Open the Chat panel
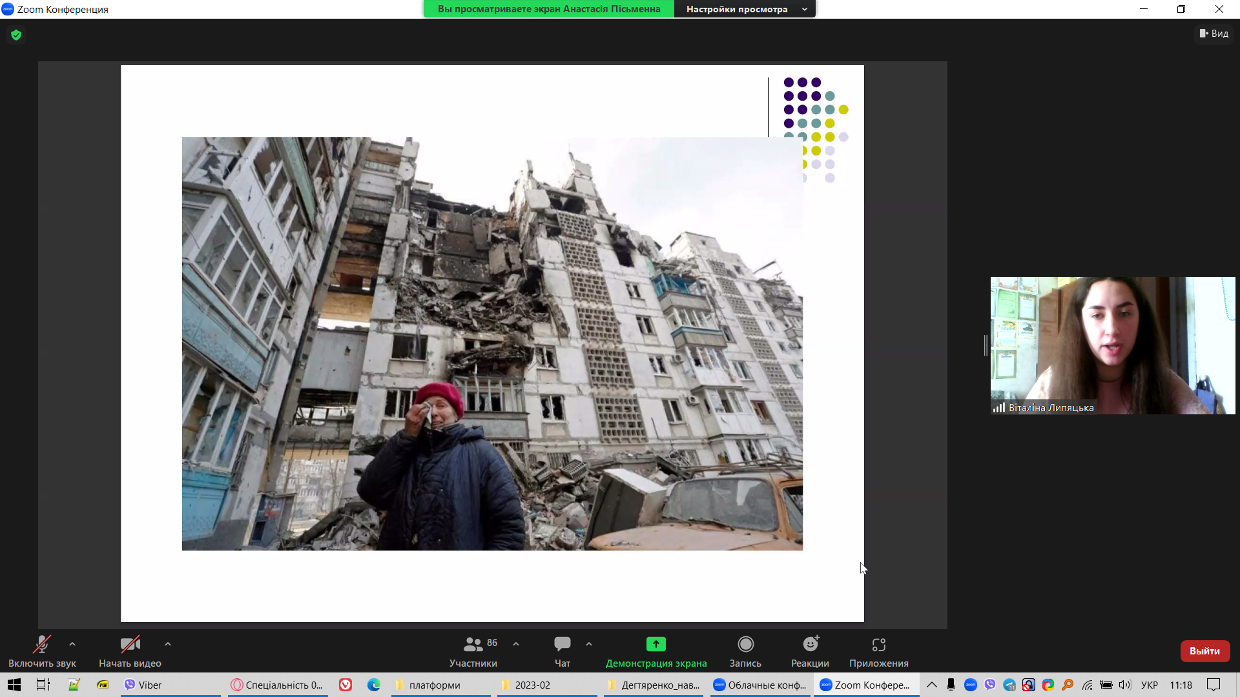The width and height of the screenshot is (1240, 697). coord(562,645)
